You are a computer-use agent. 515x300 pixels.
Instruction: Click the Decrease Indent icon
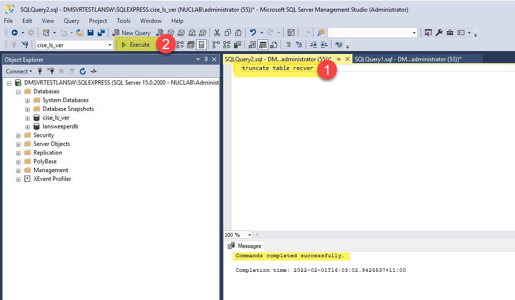coord(313,45)
